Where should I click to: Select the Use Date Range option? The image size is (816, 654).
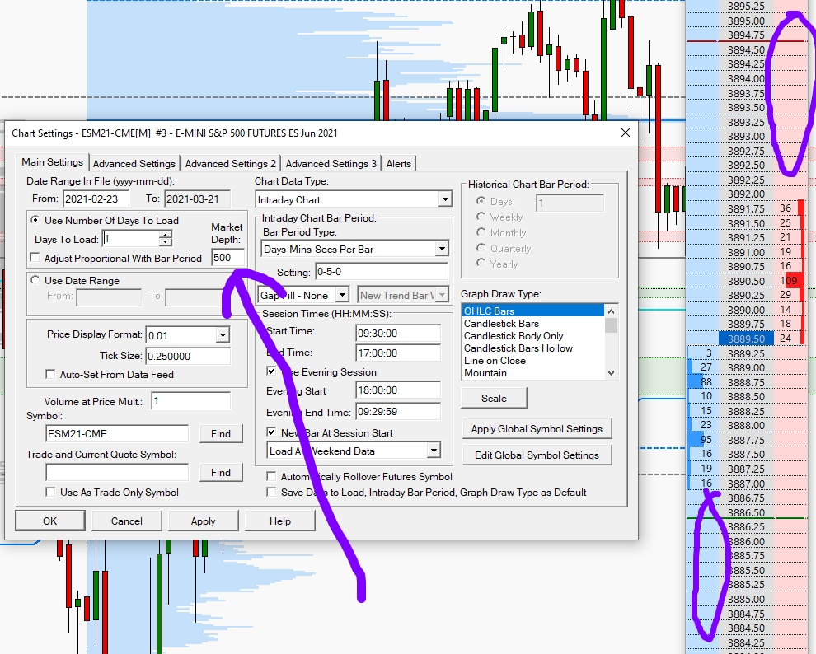tap(35, 280)
